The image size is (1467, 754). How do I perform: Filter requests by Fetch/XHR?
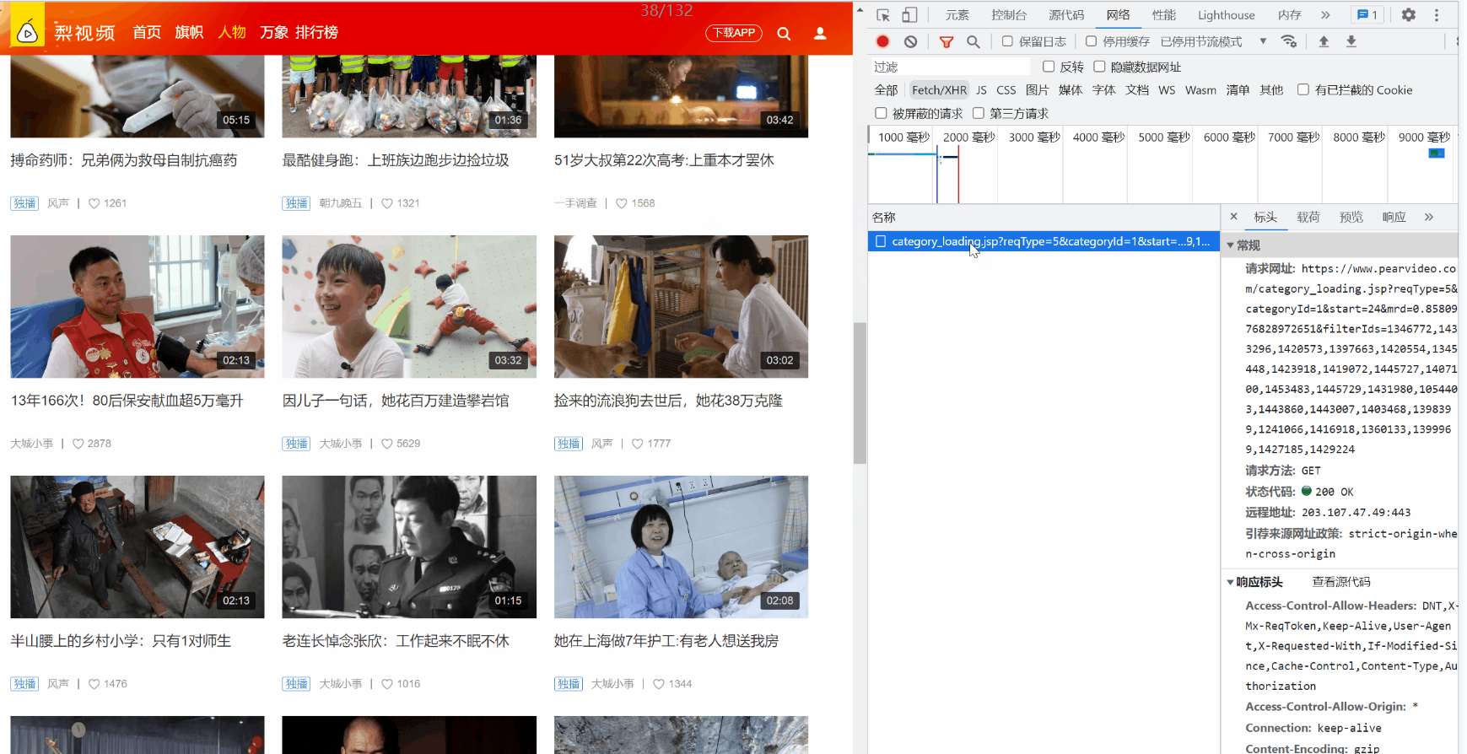pyautogui.click(x=939, y=90)
